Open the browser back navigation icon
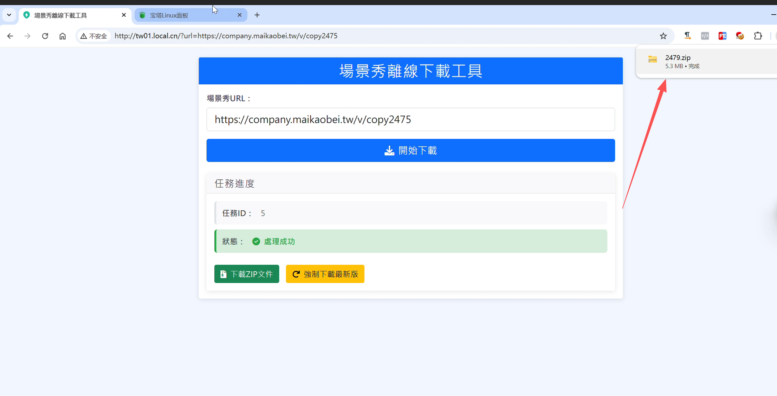 coord(10,36)
